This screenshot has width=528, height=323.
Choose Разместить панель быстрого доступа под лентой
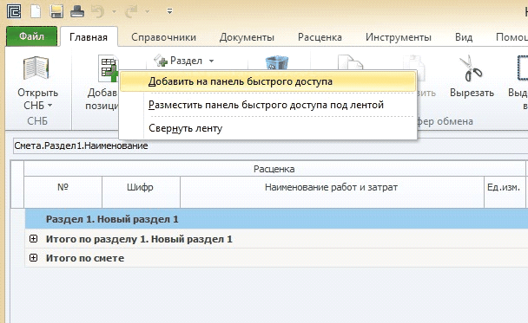[x=268, y=105]
